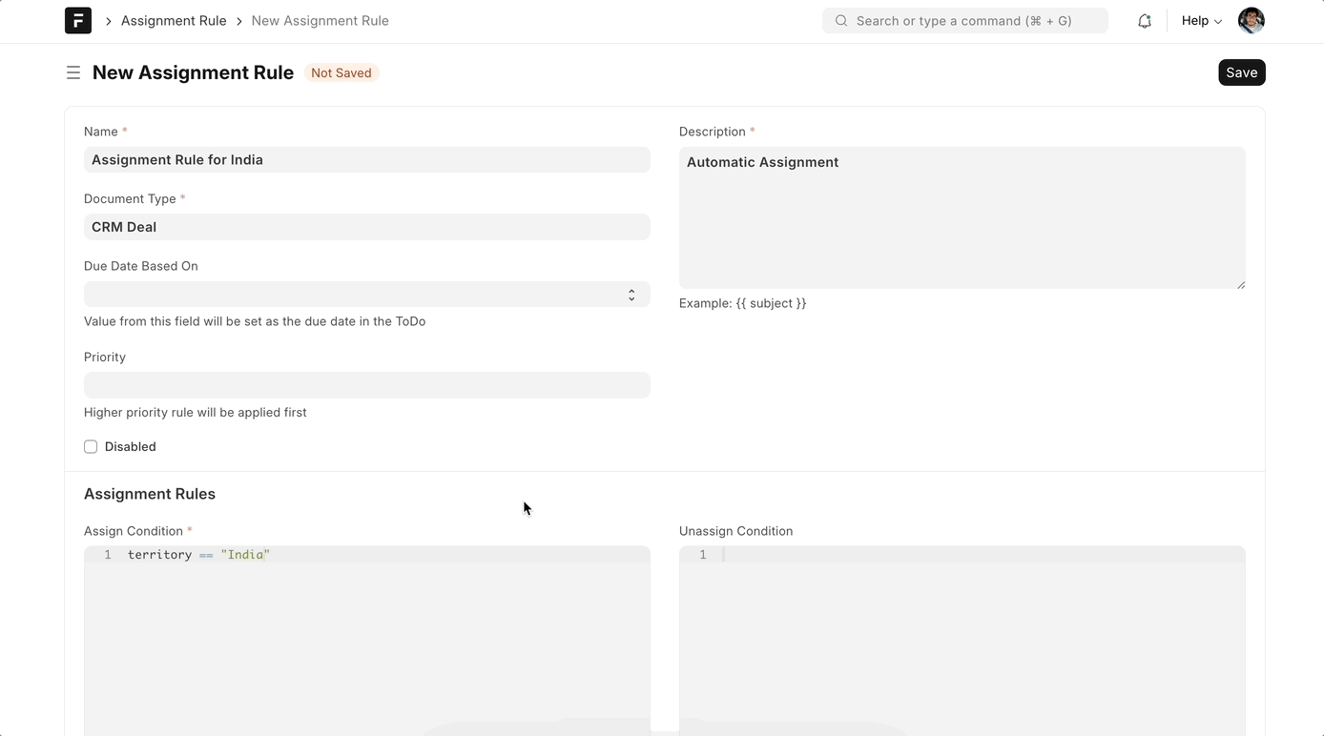Focus the search or command bar
1324x736 pixels.
point(965,21)
